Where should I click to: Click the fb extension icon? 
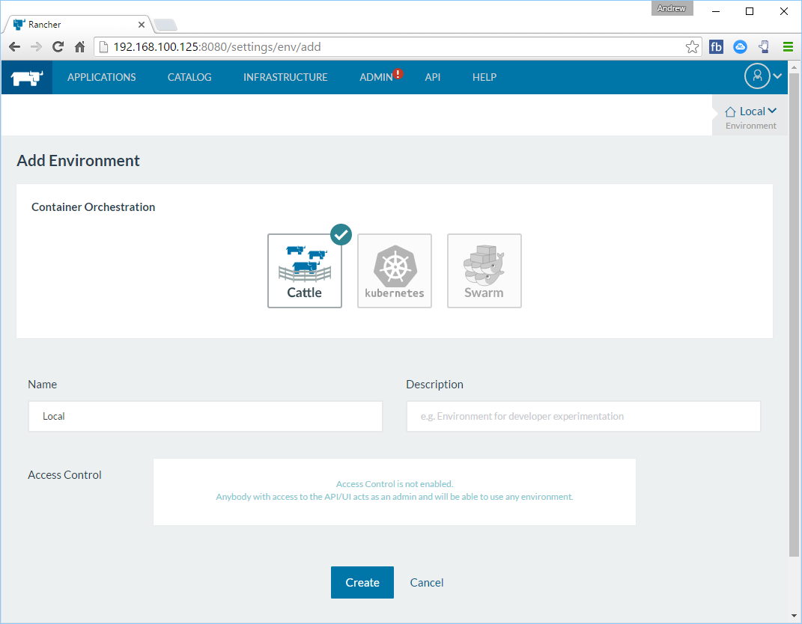[716, 47]
